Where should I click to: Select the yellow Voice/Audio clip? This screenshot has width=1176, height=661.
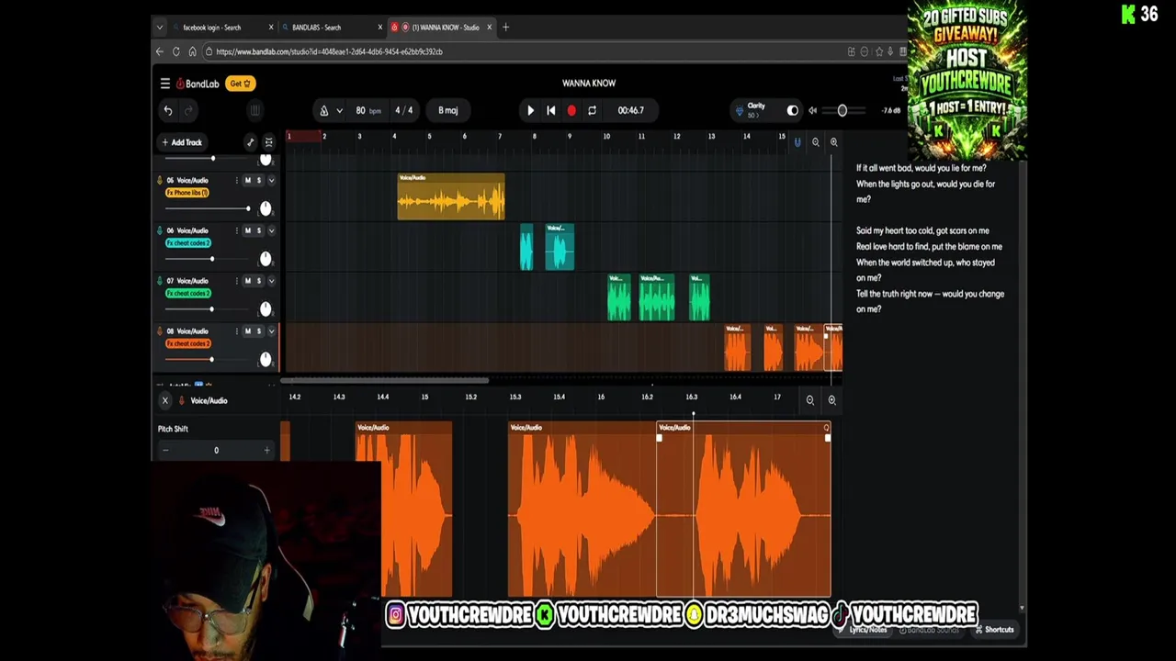click(x=451, y=196)
